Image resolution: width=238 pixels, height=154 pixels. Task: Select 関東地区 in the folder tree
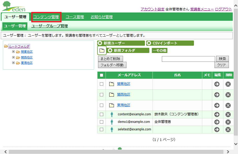coord(27,52)
